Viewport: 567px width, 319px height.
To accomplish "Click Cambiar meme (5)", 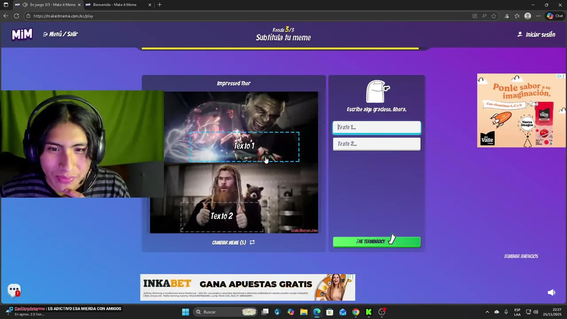I will coord(229,243).
